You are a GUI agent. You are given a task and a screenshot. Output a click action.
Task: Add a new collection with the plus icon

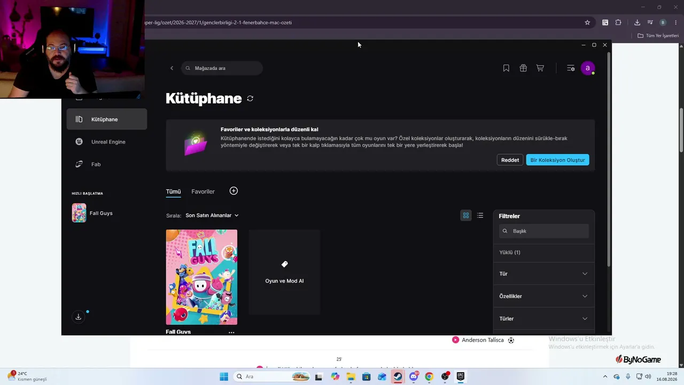(234, 191)
